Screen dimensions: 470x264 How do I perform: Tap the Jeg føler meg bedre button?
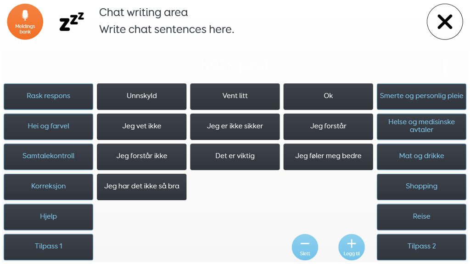[328, 157]
